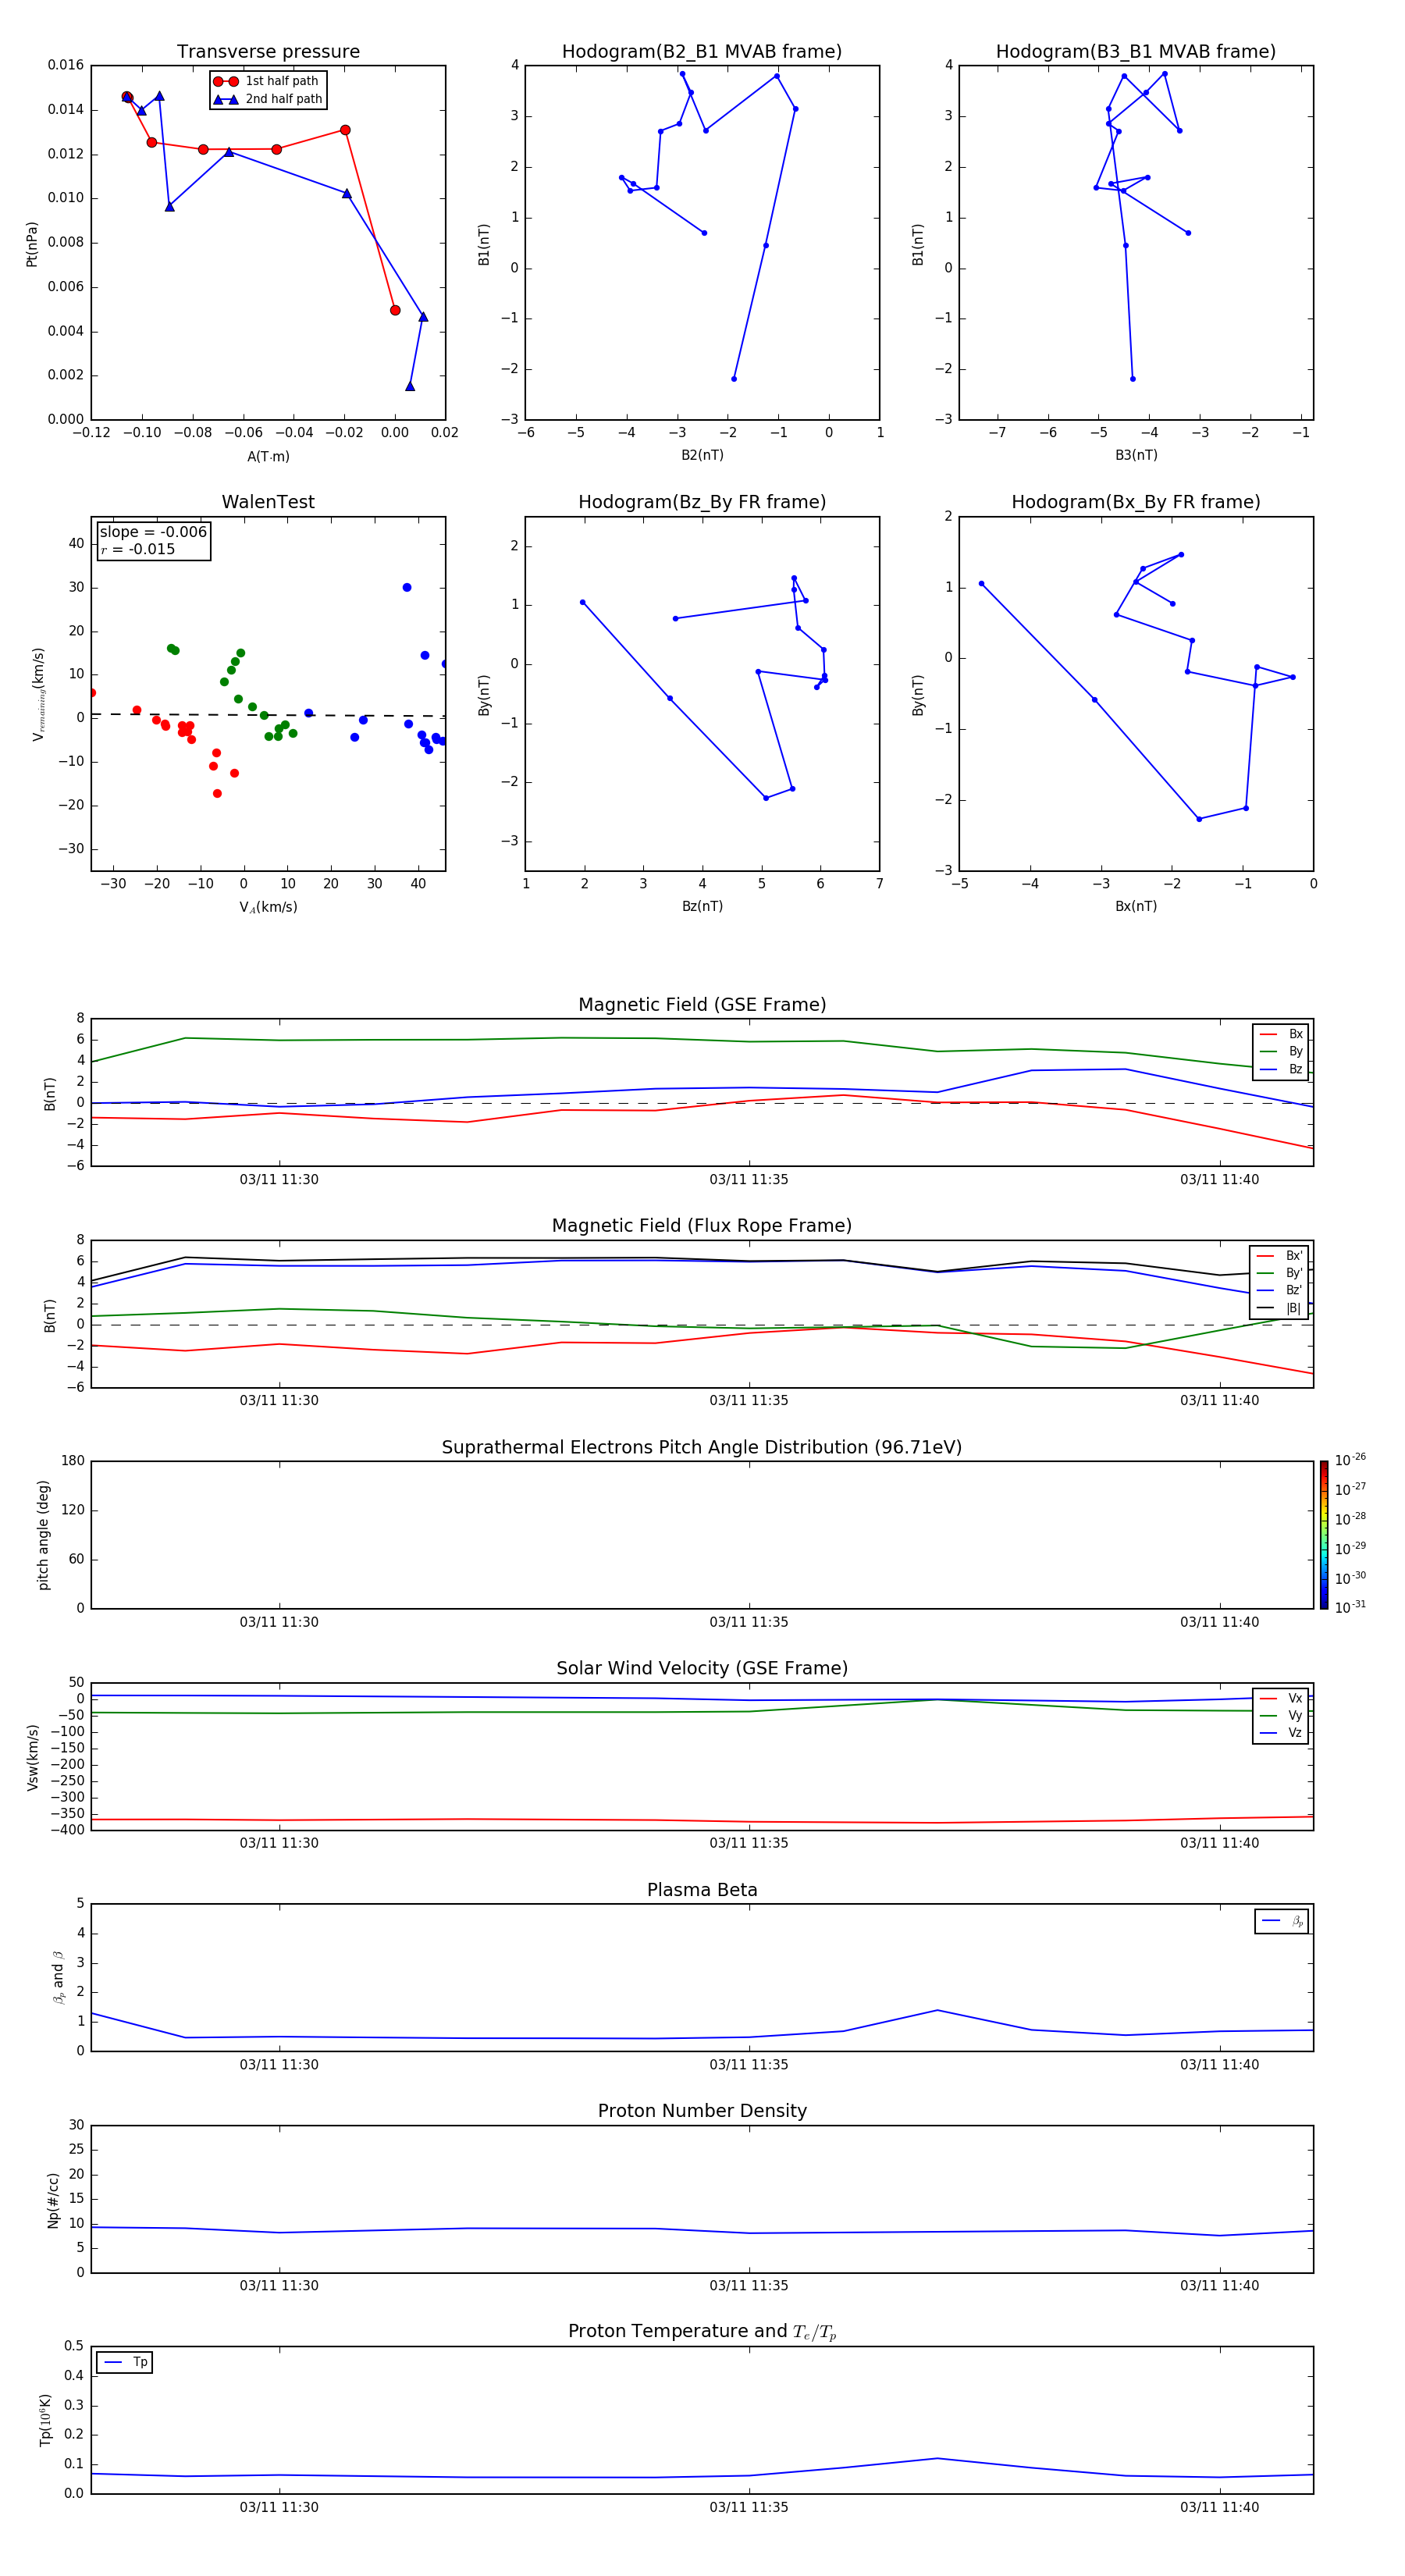Click the lowest blue triangle in Transverse pressure plot
Image resolution: width=1405 pixels, height=2576 pixels.
pyautogui.click(x=410, y=387)
